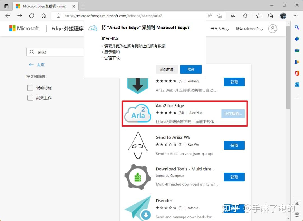The width and height of the screenshot is (303, 221).
Task: Click scrollbar down arrow
Action: point(288,218)
